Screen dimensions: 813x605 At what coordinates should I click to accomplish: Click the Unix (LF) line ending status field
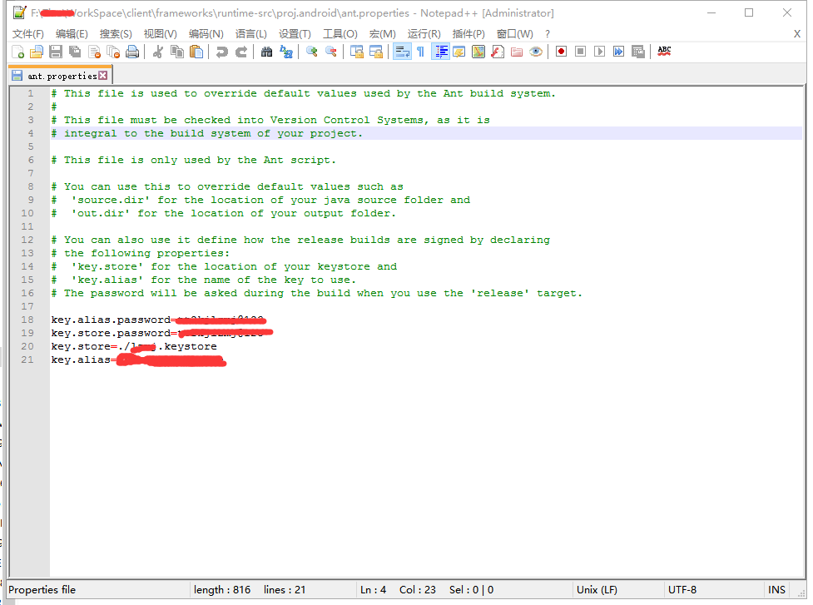click(597, 590)
